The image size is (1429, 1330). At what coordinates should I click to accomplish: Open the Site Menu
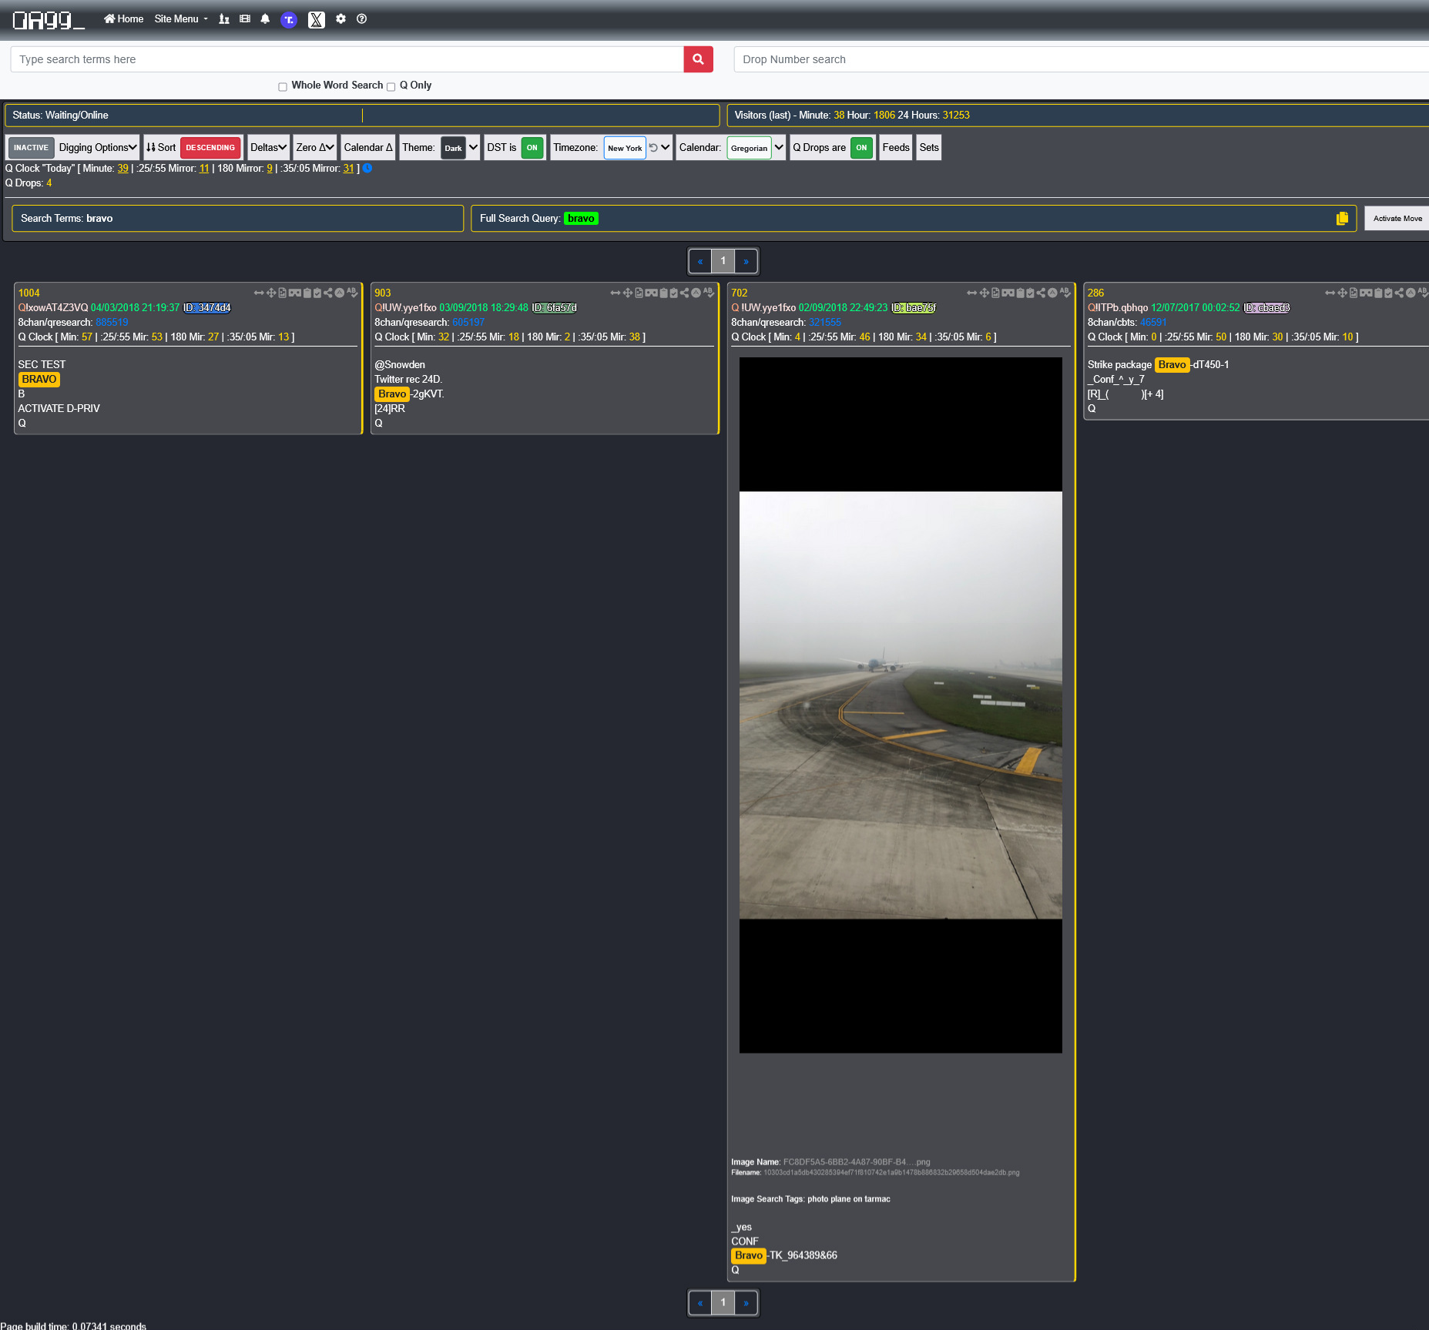pos(181,19)
